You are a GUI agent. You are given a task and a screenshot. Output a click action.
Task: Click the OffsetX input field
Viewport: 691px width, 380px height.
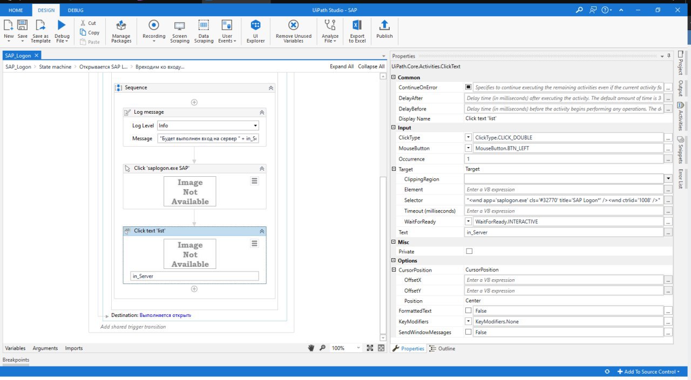click(564, 280)
